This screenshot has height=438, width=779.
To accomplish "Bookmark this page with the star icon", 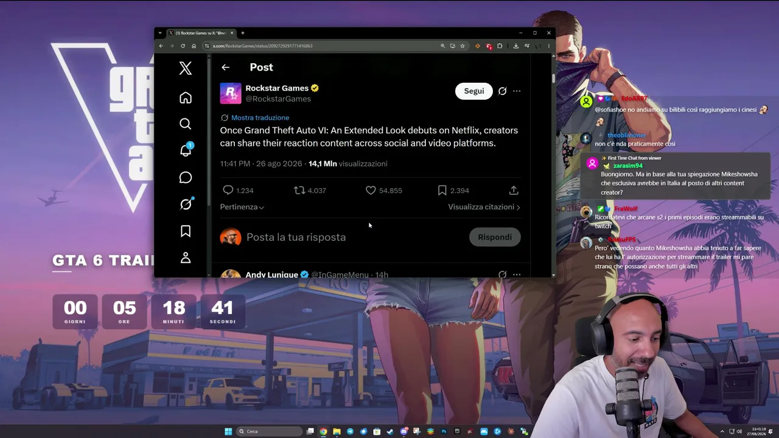I will point(462,46).
